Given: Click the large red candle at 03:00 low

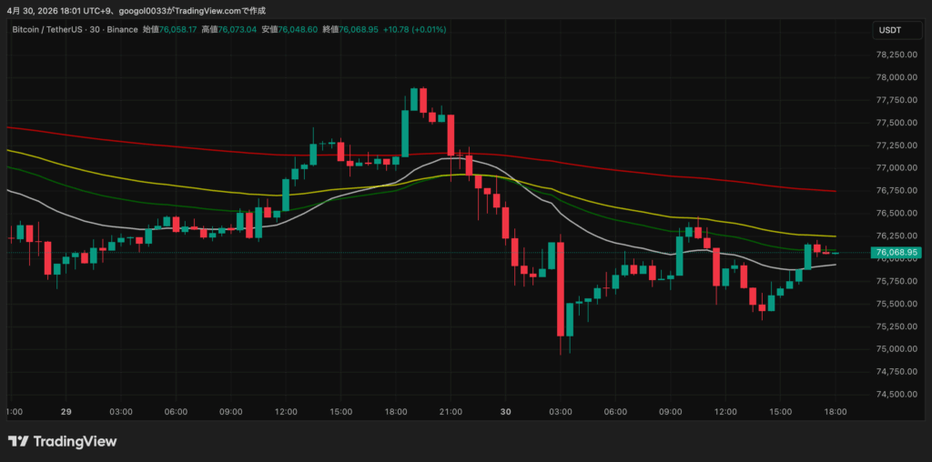Looking at the screenshot, I should tap(560, 289).
